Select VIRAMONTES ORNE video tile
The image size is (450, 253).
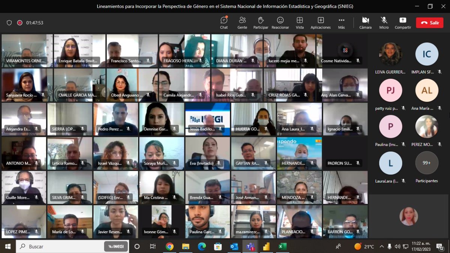27,51
